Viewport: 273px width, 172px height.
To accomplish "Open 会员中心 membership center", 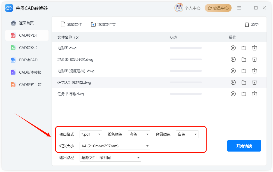I will click(218, 8).
